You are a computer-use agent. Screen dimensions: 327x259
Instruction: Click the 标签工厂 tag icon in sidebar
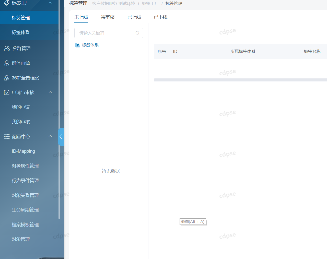coord(7,3)
